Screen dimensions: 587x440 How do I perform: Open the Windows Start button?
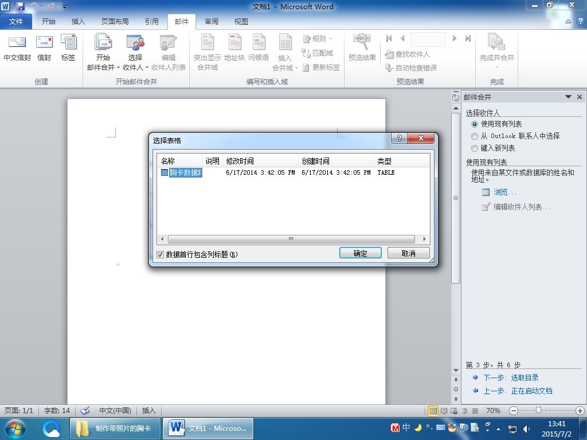15,429
